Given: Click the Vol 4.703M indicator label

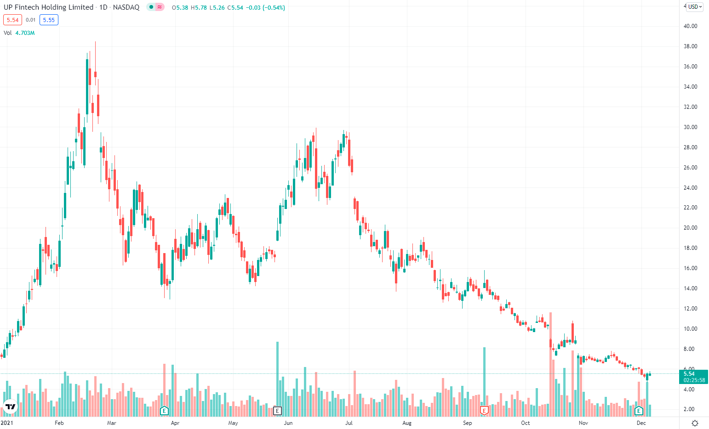Looking at the screenshot, I should [x=19, y=33].
